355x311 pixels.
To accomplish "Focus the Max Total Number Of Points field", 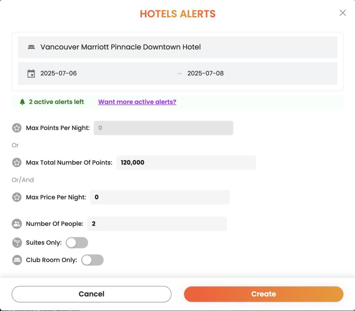I will click(x=186, y=162).
